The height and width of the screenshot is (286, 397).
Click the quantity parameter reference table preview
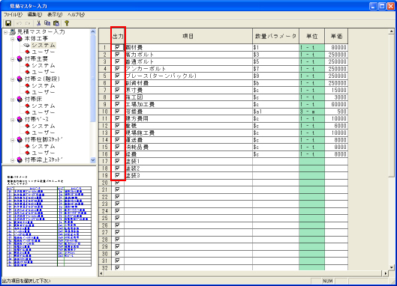[49, 226]
